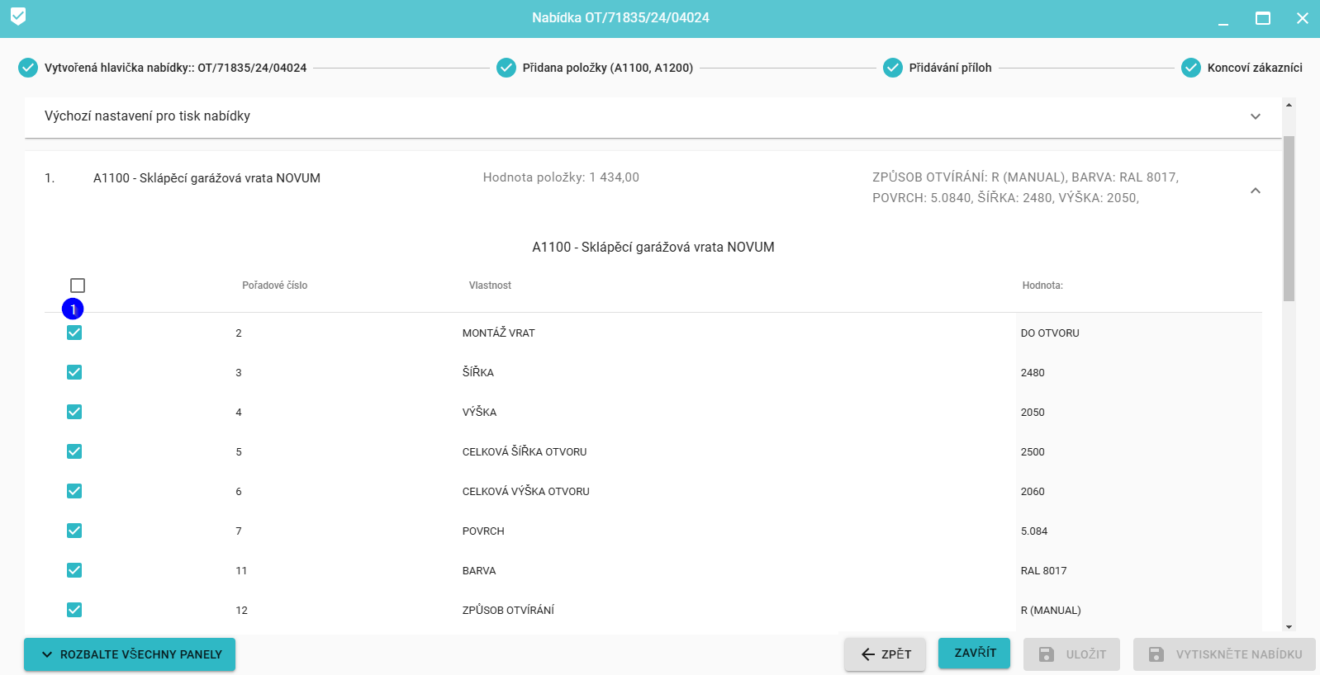Collapse the A1100 item panel chevron

click(1255, 191)
